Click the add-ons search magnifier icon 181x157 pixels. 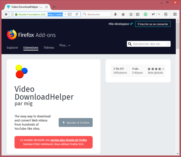[130, 44]
